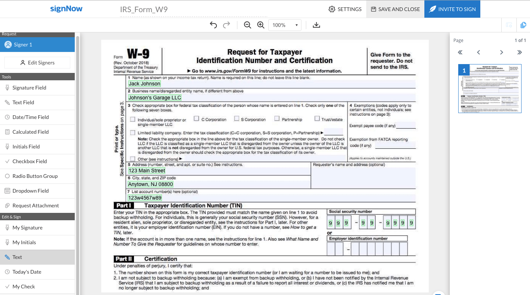Zoom out with the minus magnifier
Screen dimensions: 530x295
247,25
